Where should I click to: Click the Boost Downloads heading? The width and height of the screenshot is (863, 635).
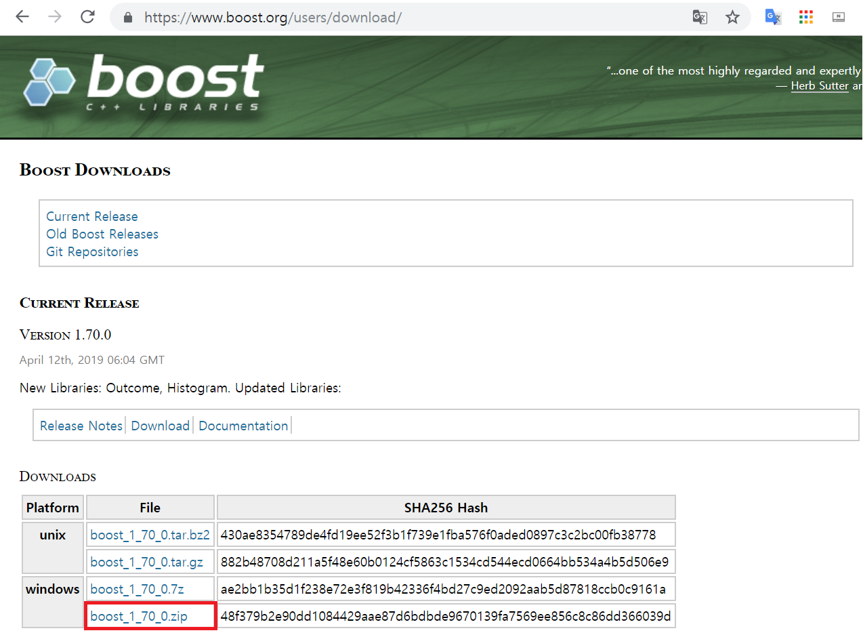pos(95,169)
